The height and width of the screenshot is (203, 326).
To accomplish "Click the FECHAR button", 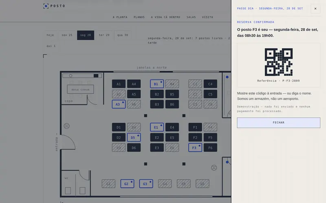I will pyautogui.click(x=278, y=123).
